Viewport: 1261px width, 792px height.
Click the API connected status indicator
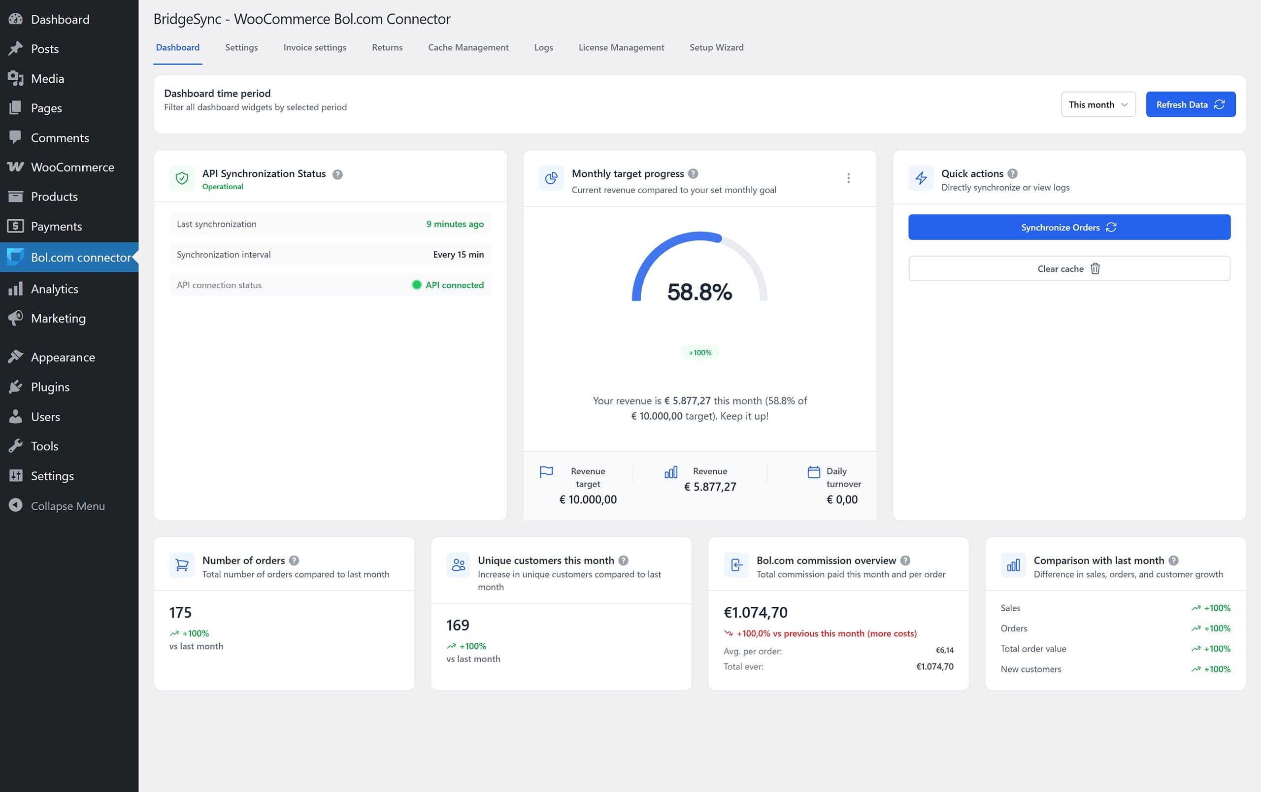448,285
